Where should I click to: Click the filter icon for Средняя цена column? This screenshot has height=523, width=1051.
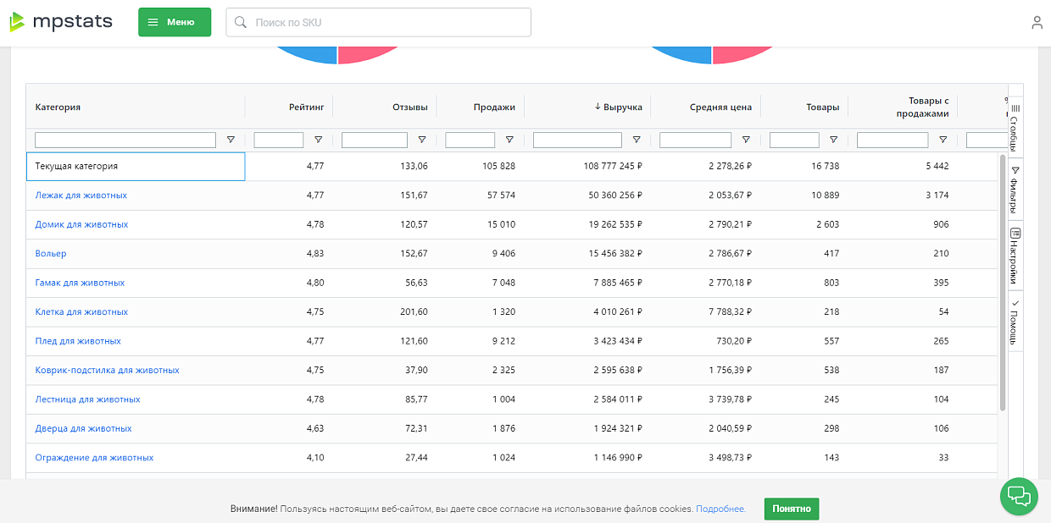pos(746,140)
